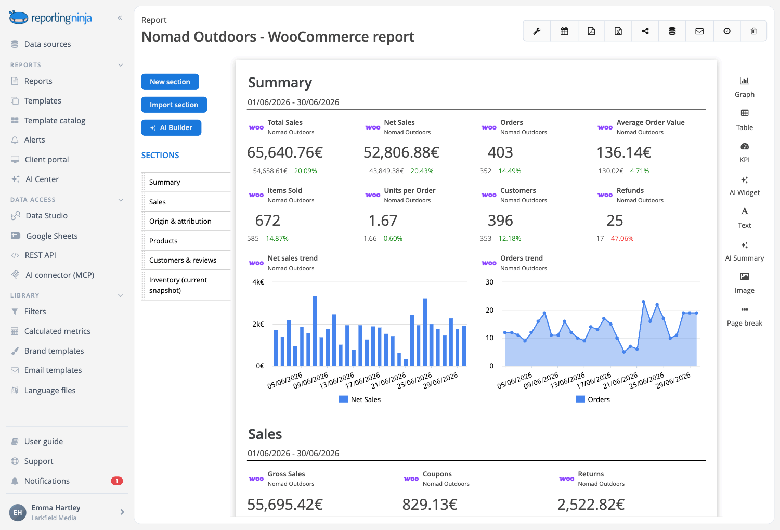Open the data sources database icon
The image size is (780, 530).
coord(672,31)
